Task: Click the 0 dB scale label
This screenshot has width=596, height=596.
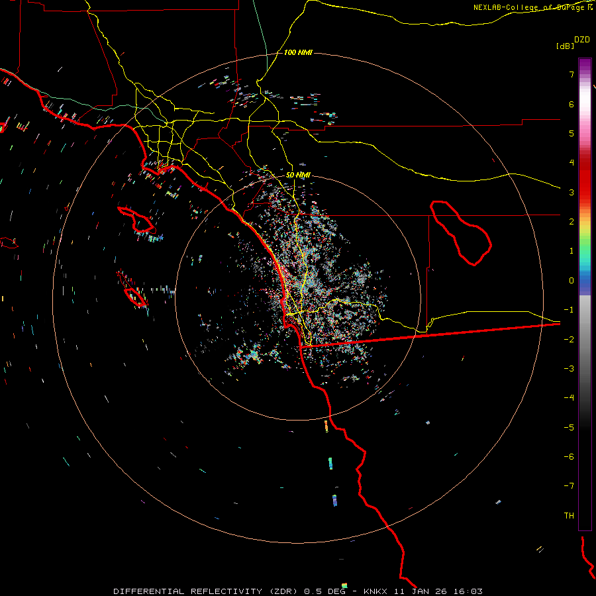Action: (x=571, y=281)
